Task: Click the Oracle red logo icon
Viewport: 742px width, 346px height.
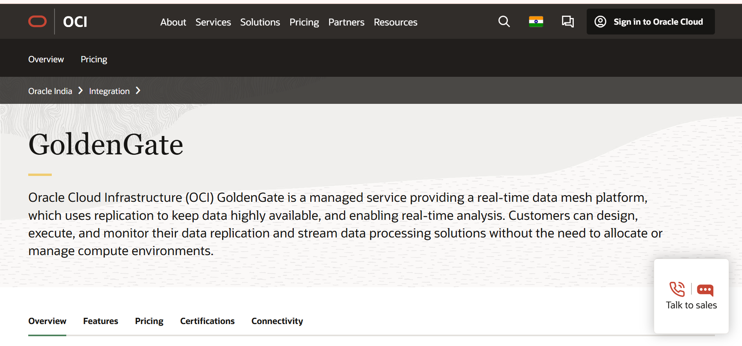Action: coord(38,22)
